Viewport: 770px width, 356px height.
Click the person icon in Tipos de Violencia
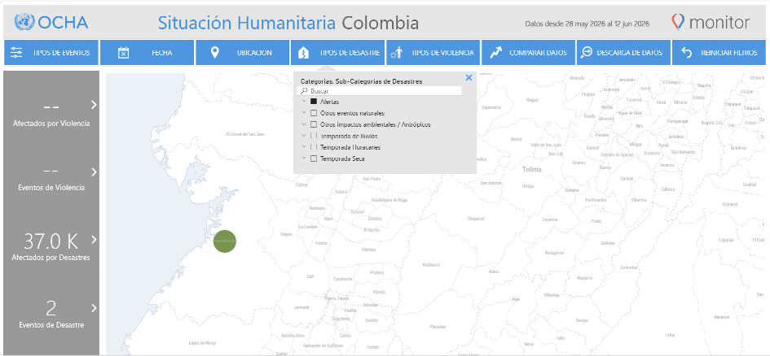(x=397, y=52)
